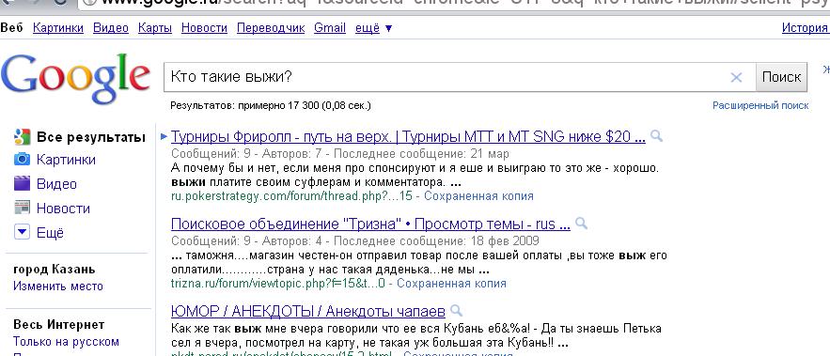This screenshot has height=356, width=830.
Task: Click город Казань heading
Action: point(54,270)
